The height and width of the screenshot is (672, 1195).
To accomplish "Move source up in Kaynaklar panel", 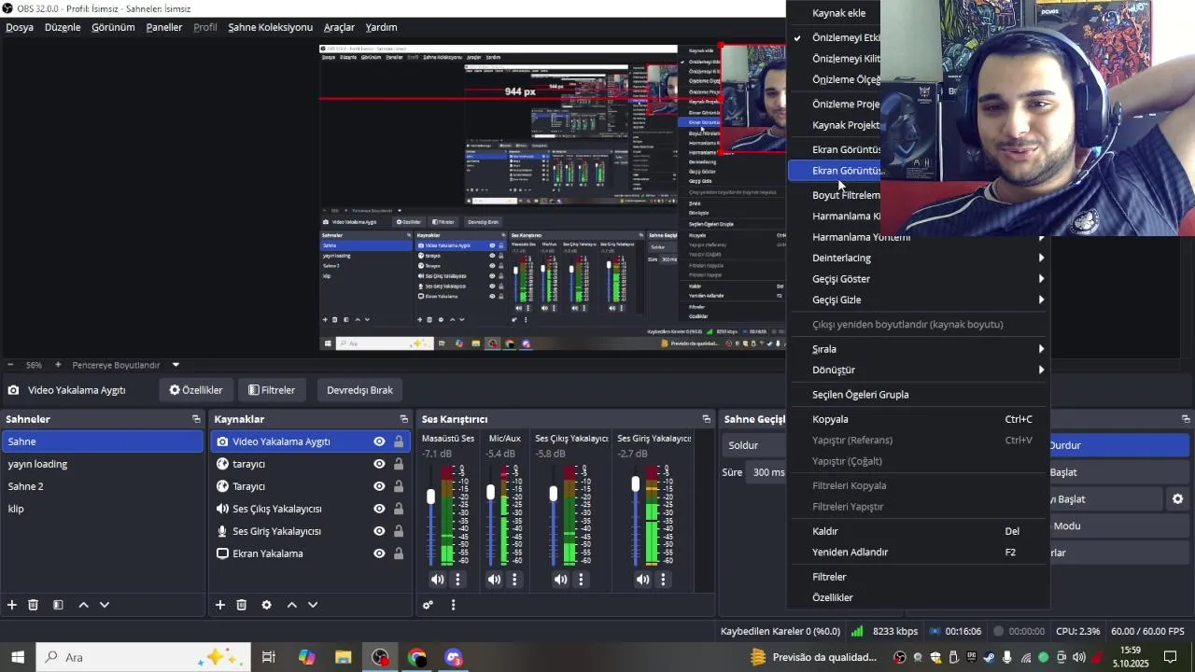I will coord(291,605).
